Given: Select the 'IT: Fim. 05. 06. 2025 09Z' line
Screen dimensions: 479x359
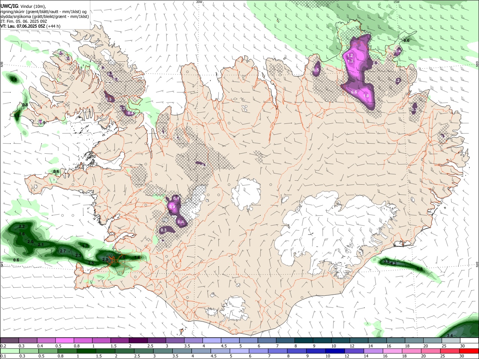Looking at the screenshot, I should (24, 21).
